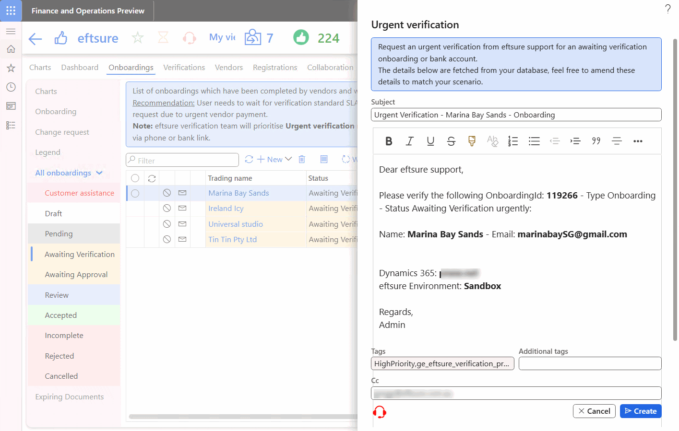Toggle select-all radio in grid header
The width and height of the screenshot is (679, 431).
click(135, 178)
